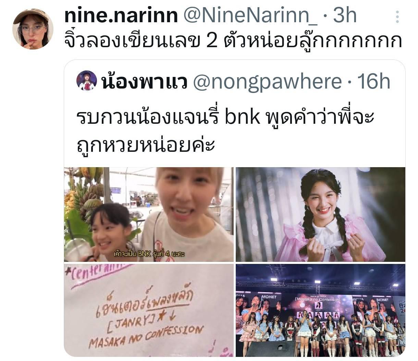The width and height of the screenshot is (418, 361).
Task: Open the photo of girl in pink dress
Action: coord(320,214)
